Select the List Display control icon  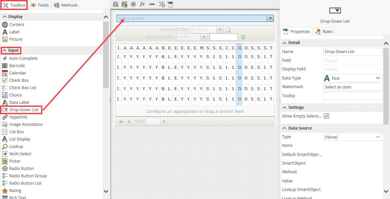click(x=5, y=139)
